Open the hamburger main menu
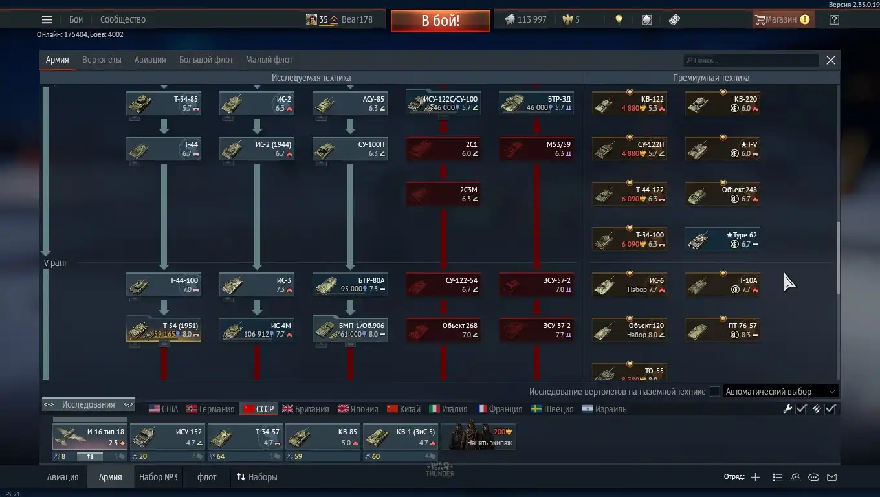The width and height of the screenshot is (880, 497). tap(47, 19)
